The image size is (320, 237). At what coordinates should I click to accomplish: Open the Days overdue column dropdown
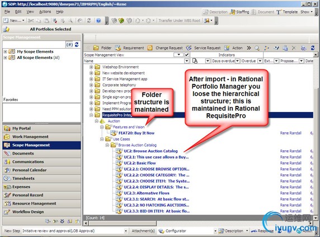(237, 61)
